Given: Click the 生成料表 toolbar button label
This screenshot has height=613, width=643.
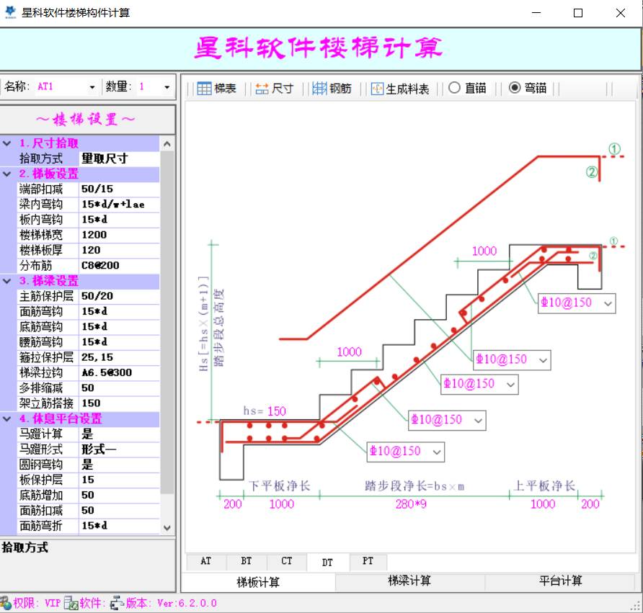Looking at the screenshot, I should pyautogui.click(x=407, y=89).
